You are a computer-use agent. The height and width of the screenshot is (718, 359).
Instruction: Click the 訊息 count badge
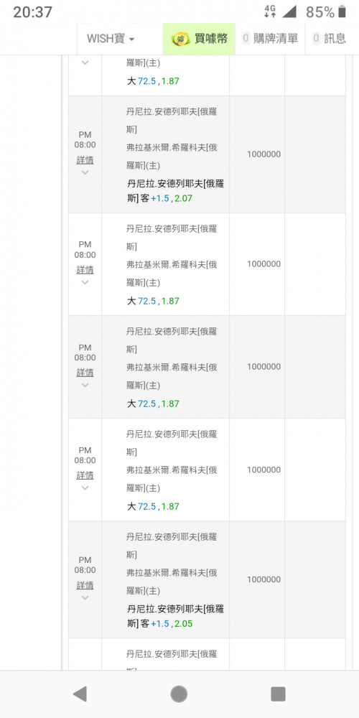316,39
